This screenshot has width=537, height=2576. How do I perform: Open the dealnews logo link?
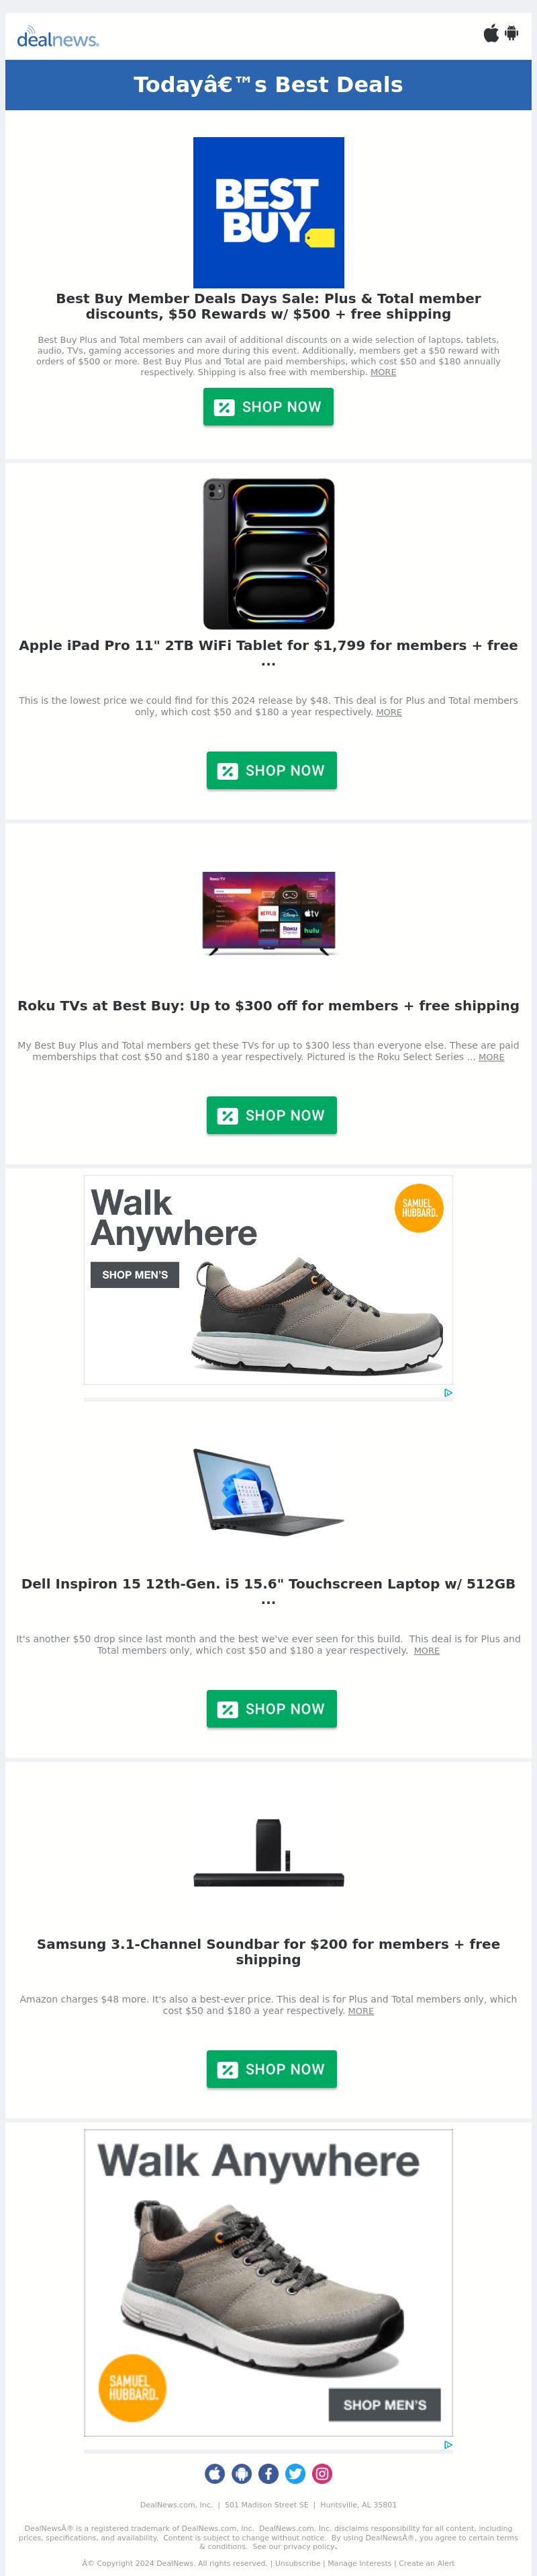click(x=58, y=38)
